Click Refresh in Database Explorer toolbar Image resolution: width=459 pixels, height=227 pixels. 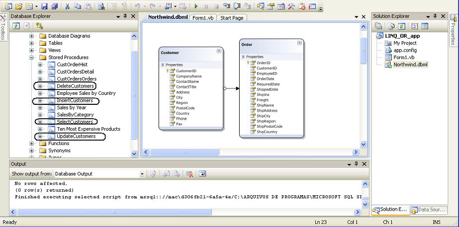[15, 25]
